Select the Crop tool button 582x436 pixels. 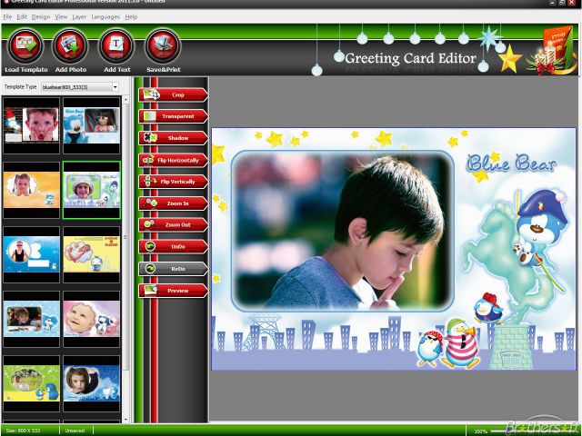(x=173, y=94)
